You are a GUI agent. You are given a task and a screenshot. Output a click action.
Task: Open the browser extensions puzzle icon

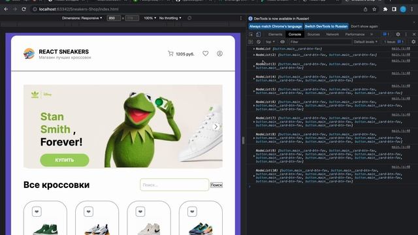coord(385,9)
